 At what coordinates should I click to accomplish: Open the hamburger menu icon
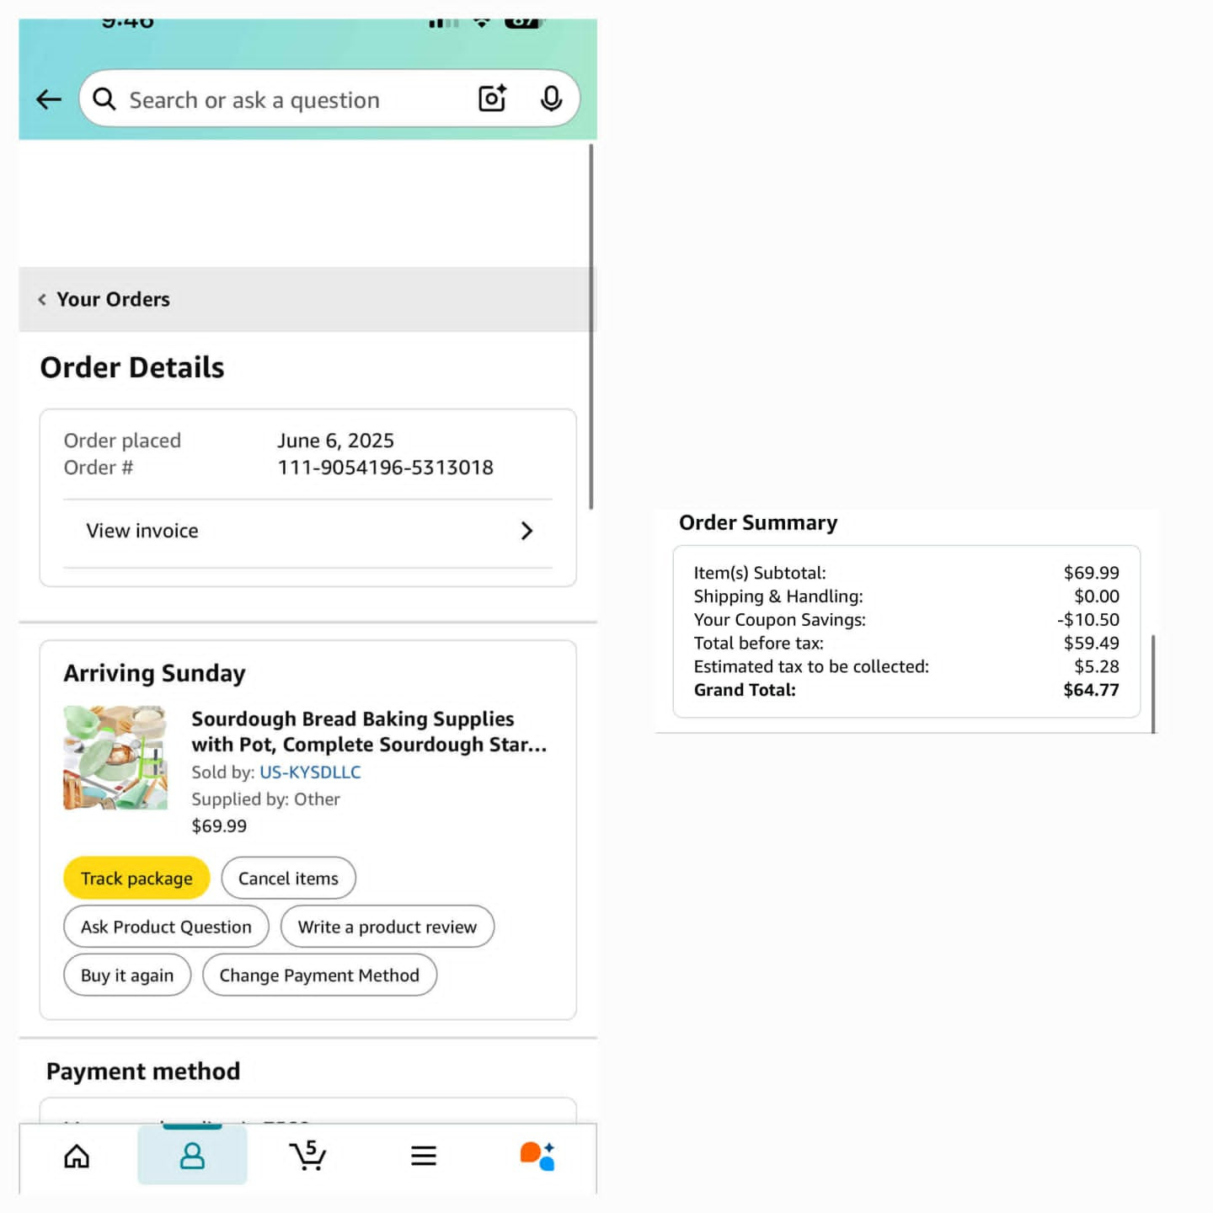point(424,1156)
